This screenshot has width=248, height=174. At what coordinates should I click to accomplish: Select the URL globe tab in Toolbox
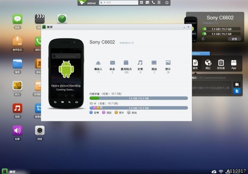(x=208, y=64)
